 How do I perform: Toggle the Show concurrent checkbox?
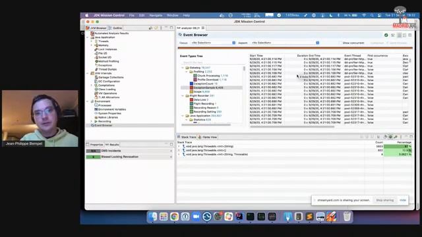pyautogui.click(x=340, y=43)
